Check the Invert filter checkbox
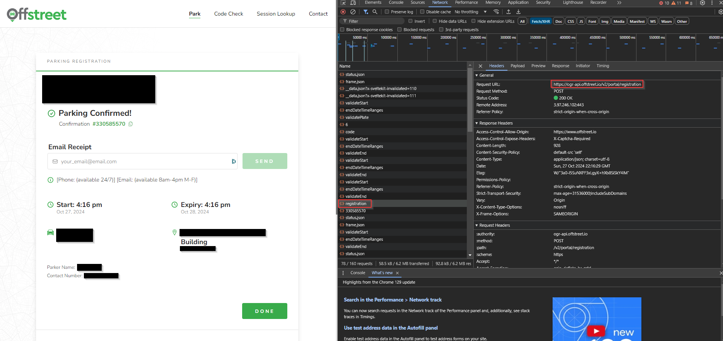The width and height of the screenshot is (723, 341). coord(410,21)
